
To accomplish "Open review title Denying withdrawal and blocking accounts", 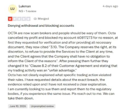I will (41, 26).
